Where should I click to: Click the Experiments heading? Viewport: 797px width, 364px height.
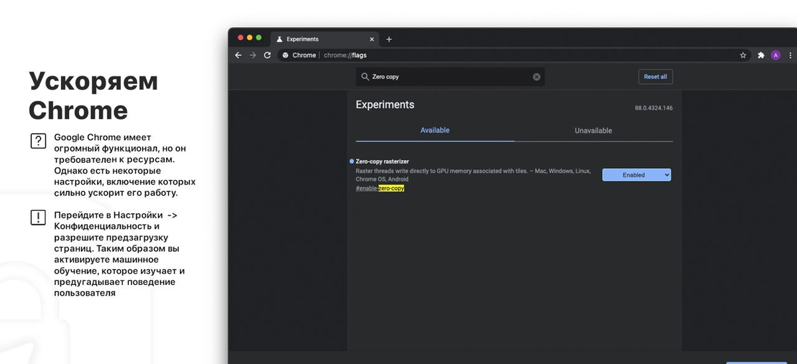pyautogui.click(x=385, y=105)
